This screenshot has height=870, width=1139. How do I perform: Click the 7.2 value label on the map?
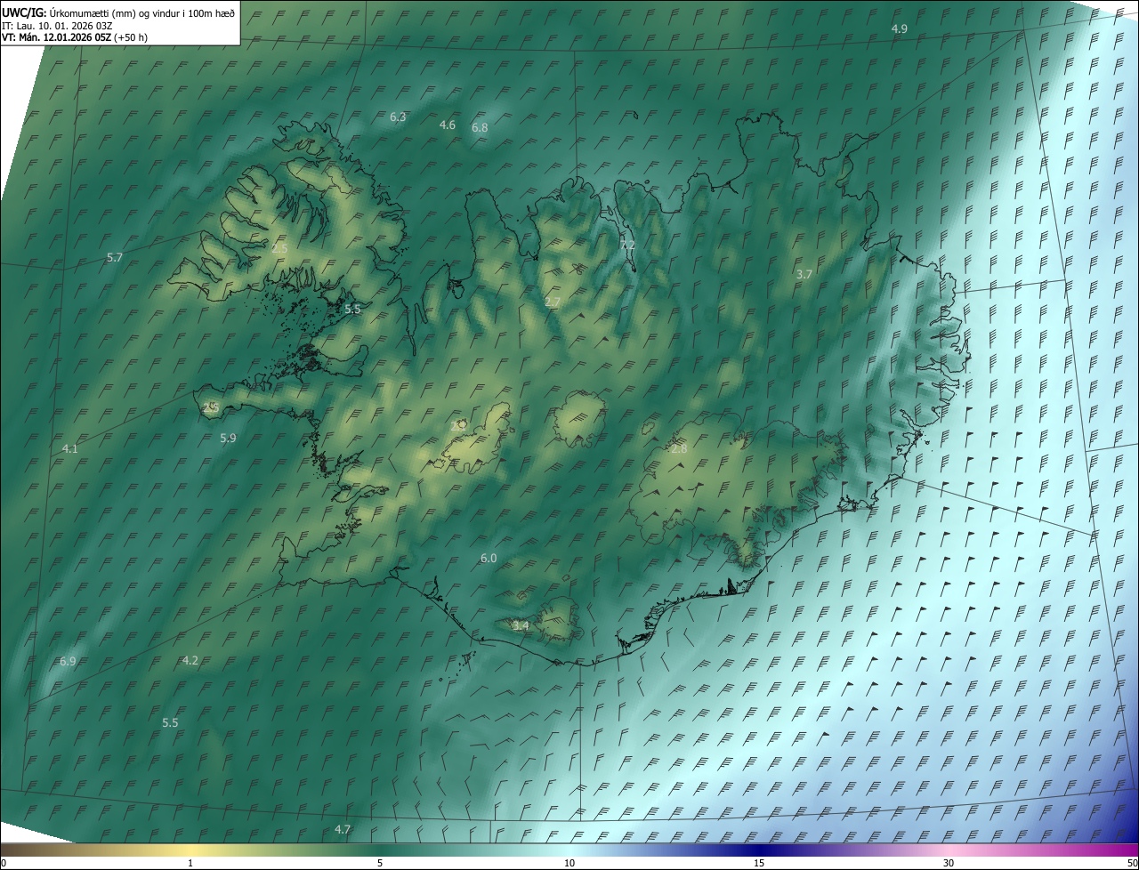coord(628,246)
